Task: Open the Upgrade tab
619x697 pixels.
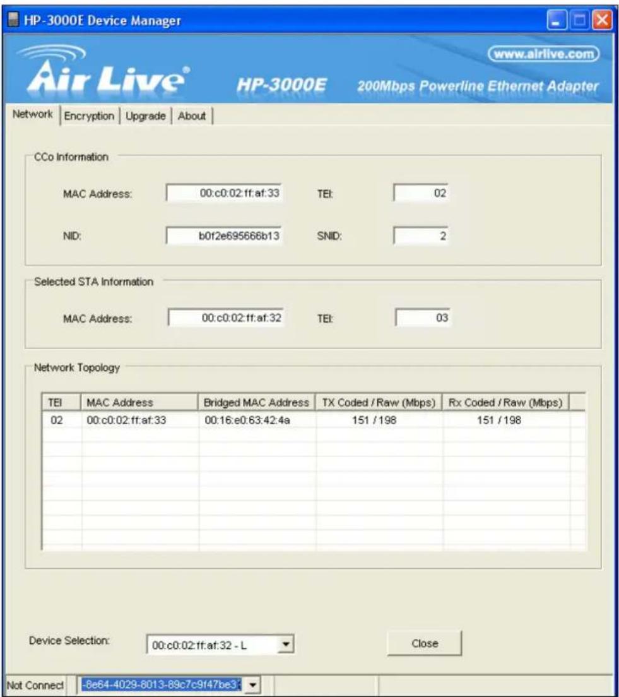Action: coord(145,116)
